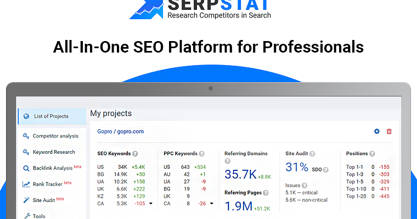Open List of Projects in sidebar
Viewport: 417px width, 219px height.
click(51, 116)
